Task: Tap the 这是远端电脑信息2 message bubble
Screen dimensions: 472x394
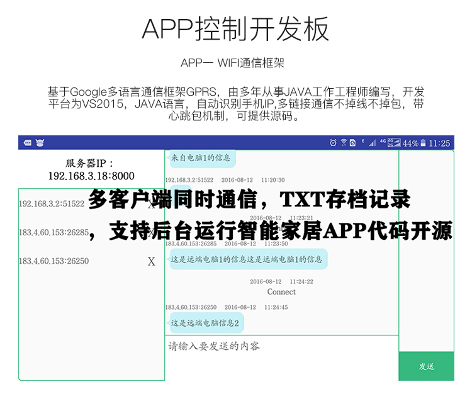Action: (x=205, y=324)
